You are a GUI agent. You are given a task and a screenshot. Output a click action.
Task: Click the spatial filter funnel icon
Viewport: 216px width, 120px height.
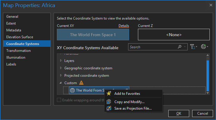click(192, 47)
